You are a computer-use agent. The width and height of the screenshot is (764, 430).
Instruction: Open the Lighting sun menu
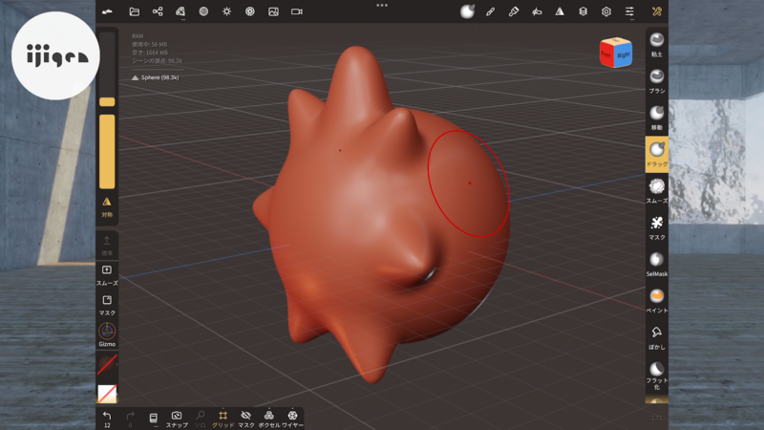click(x=226, y=11)
